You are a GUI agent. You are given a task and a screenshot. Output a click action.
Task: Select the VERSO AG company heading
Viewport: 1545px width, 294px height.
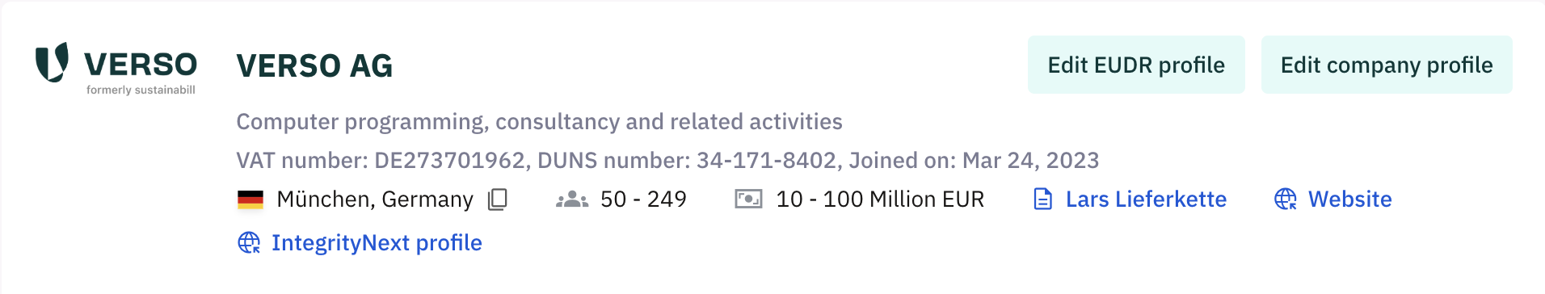314,65
